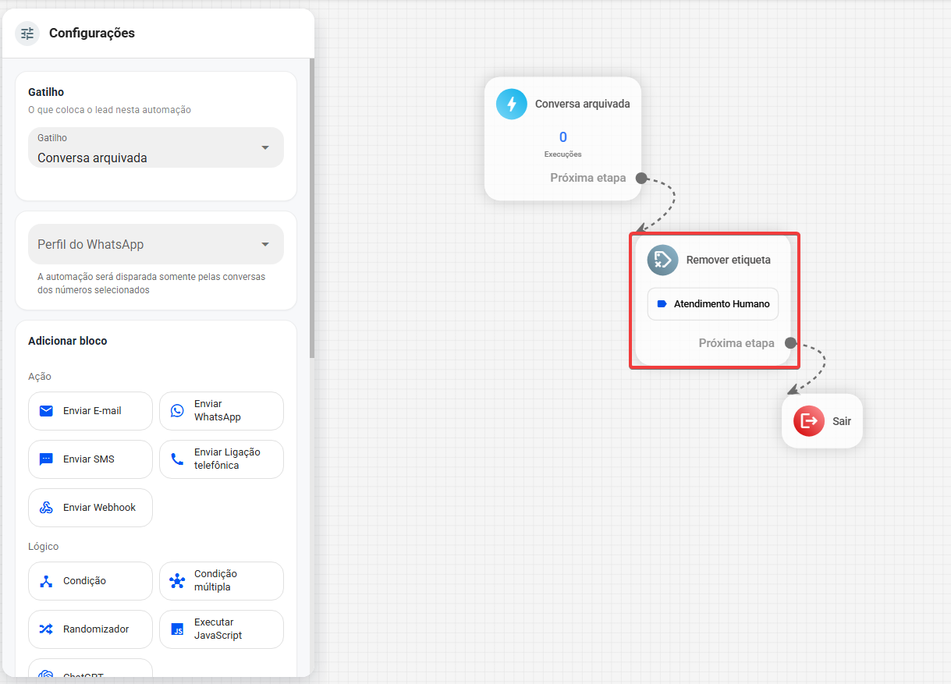This screenshot has width=951, height=684.
Task: Click the "Conversa arquivada" node title on canvas
Action: (583, 104)
